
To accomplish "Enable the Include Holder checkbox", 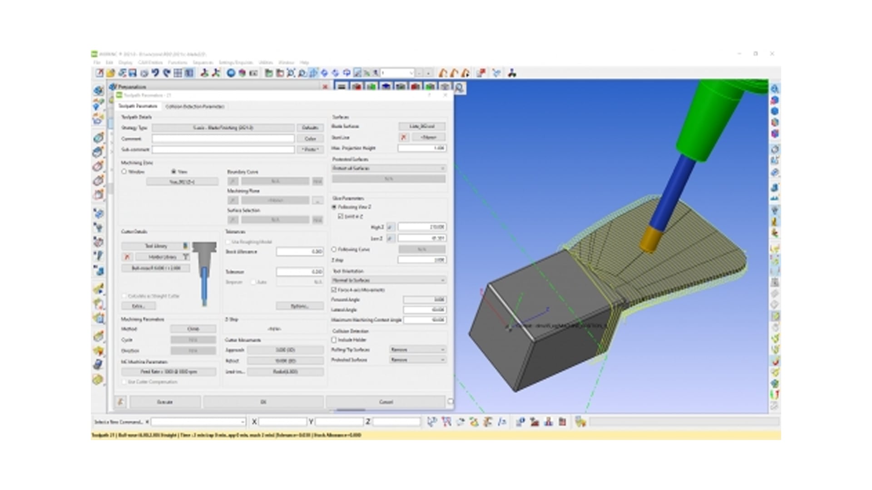I will click(x=334, y=340).
